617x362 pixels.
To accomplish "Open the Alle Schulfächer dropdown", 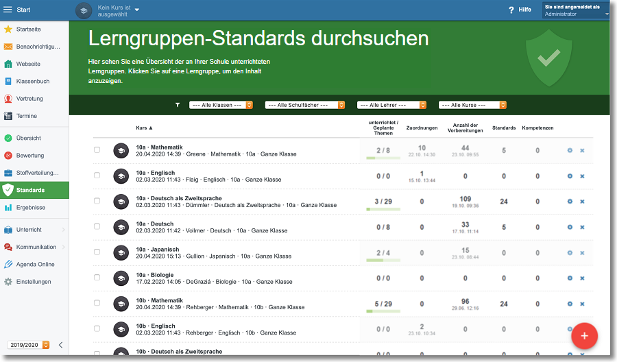I will click(x=305, y=105).
